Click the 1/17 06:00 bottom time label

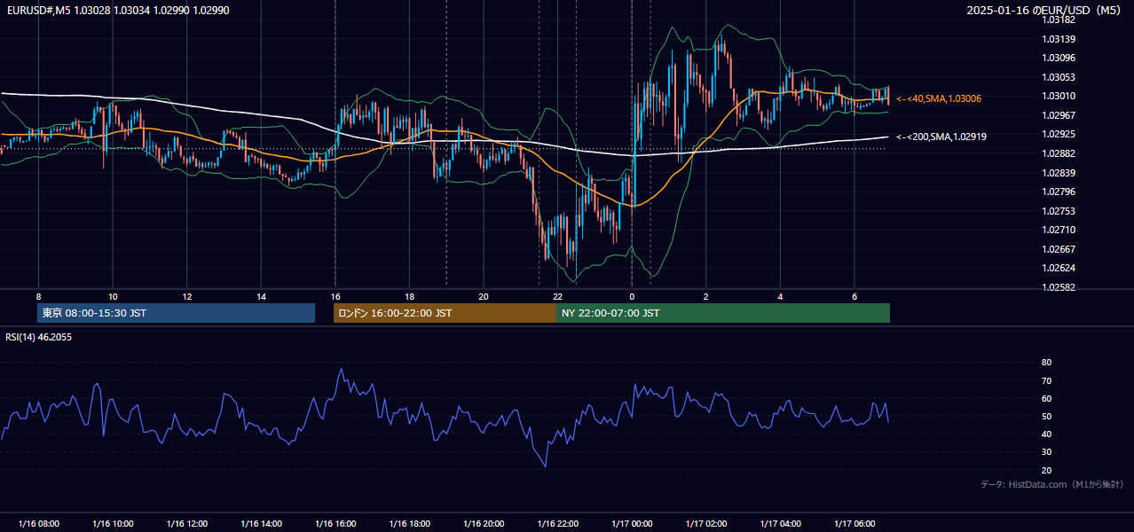pos(854,524)
